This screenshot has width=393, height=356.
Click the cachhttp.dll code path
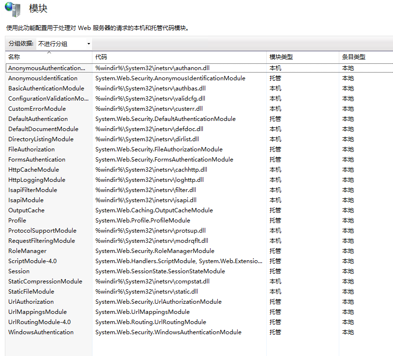point(151,170)
